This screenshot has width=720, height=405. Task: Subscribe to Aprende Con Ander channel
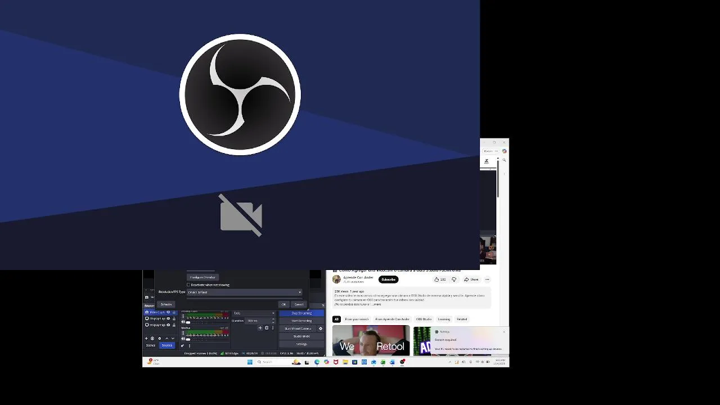(389, 280)
